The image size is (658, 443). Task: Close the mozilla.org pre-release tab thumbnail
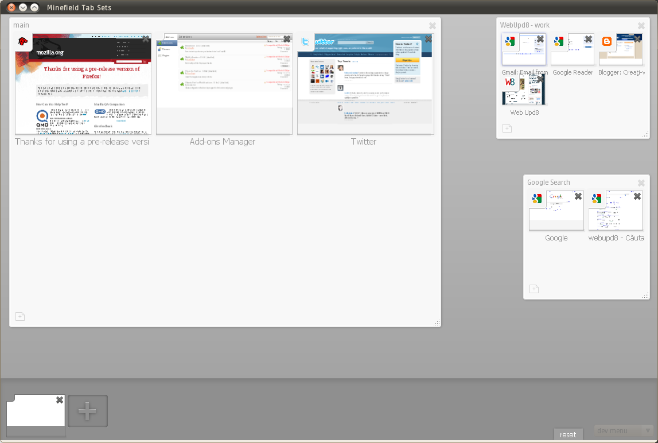tap(146, 39)
